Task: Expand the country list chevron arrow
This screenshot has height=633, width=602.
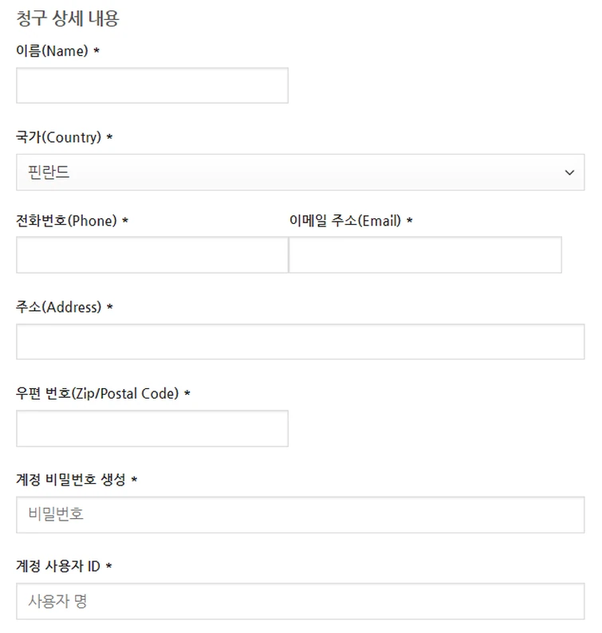Action: (x=569, y=172)
